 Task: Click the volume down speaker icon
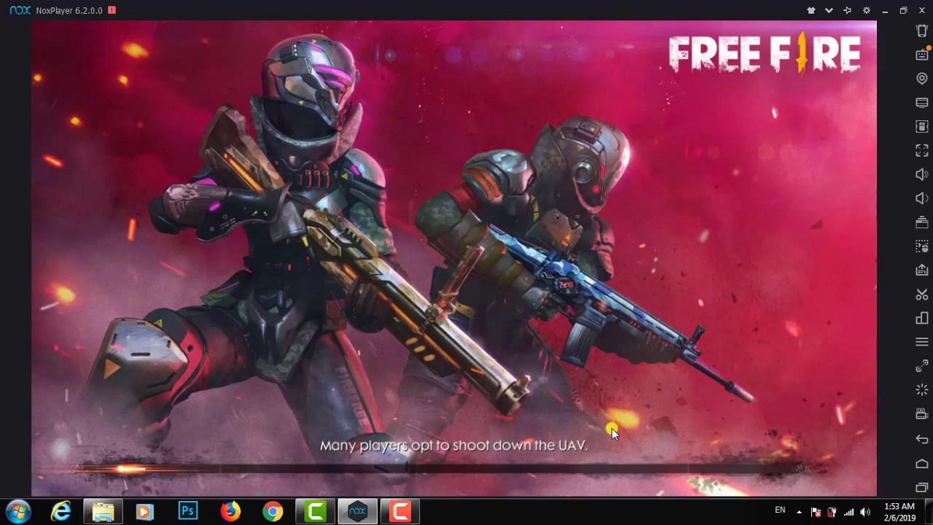tap(922, 198)
